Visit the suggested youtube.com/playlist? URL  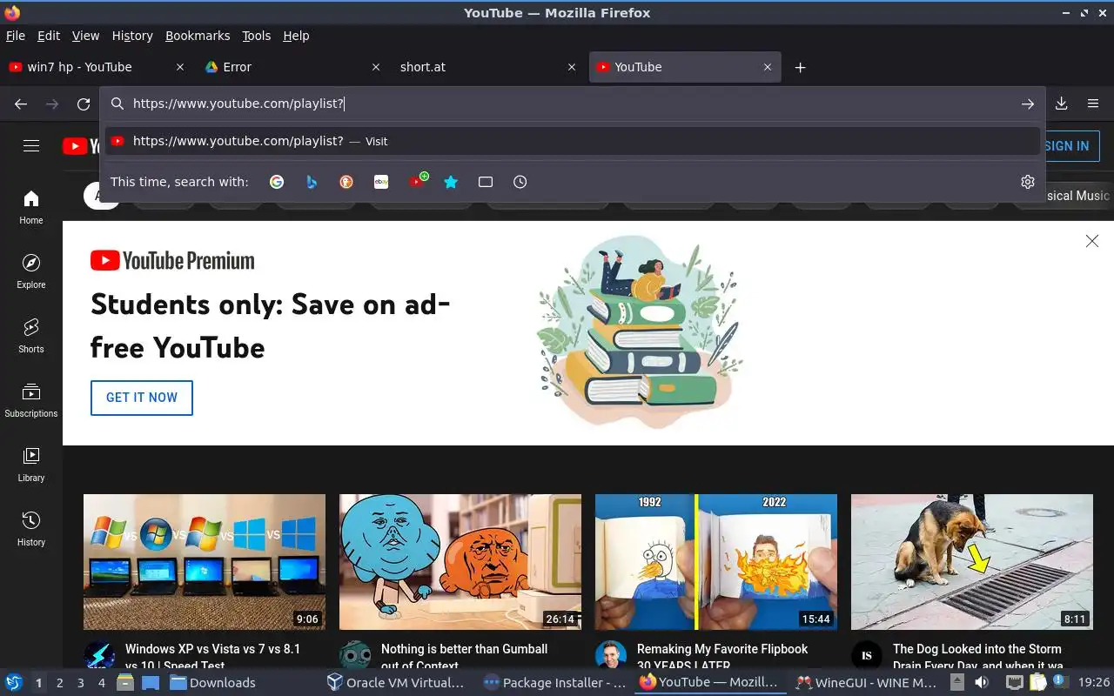[573, 141]
